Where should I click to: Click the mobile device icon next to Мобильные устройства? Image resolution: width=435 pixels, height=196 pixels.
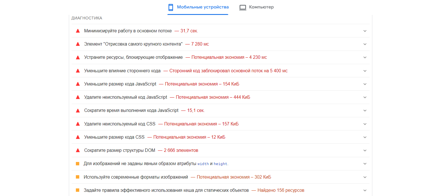coord(171,7)
